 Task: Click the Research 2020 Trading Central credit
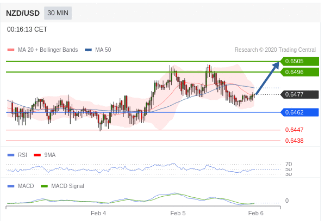[x=275, y=50]
